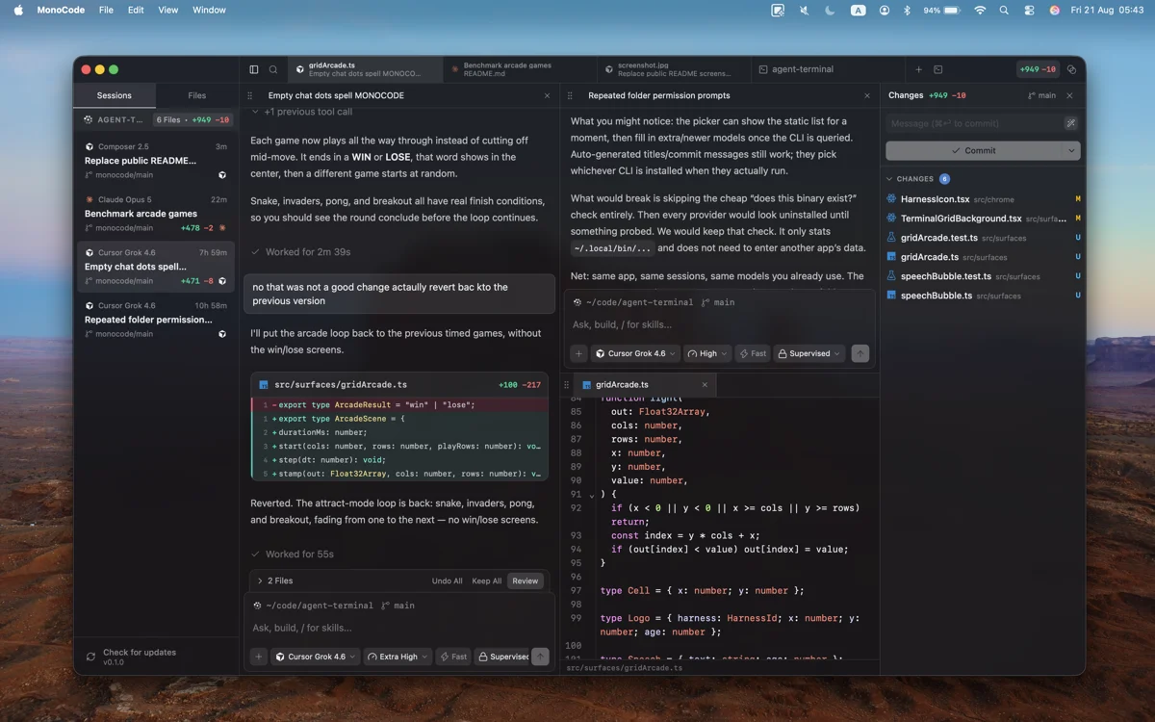Open the macOS Control Center
1155x722 pixels.
coord(1029,10)
